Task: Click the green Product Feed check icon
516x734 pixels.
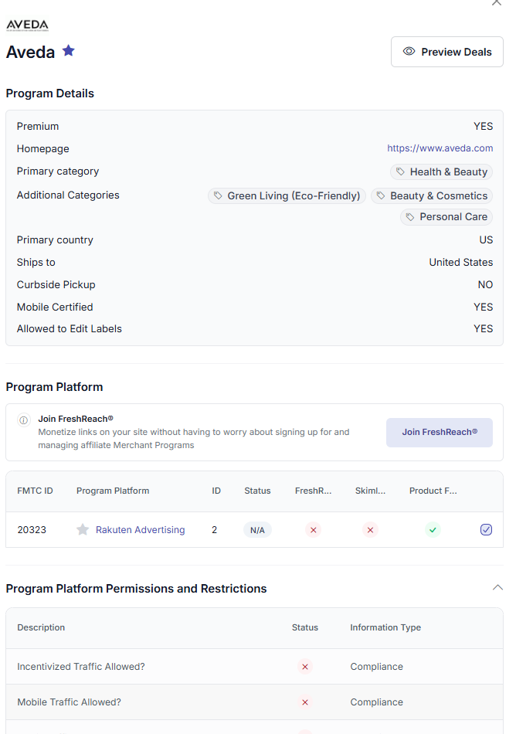Action: click(x=433, y=530)
